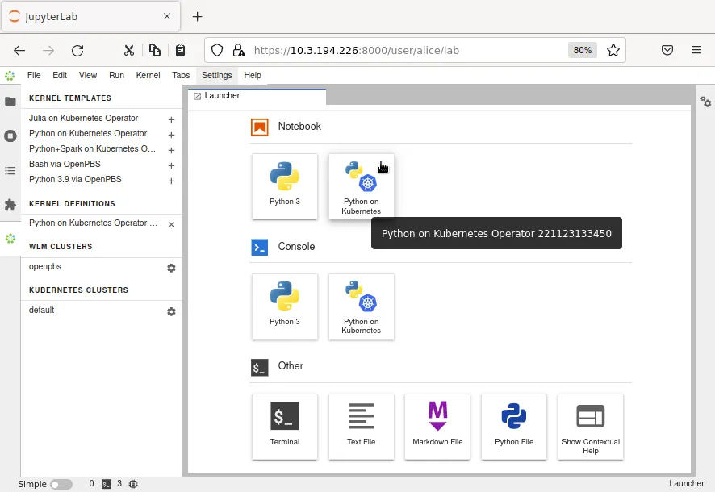Create a new Markdown File
Screen dimensions: 715x492
pyautogui.click(x=437, y=427)
